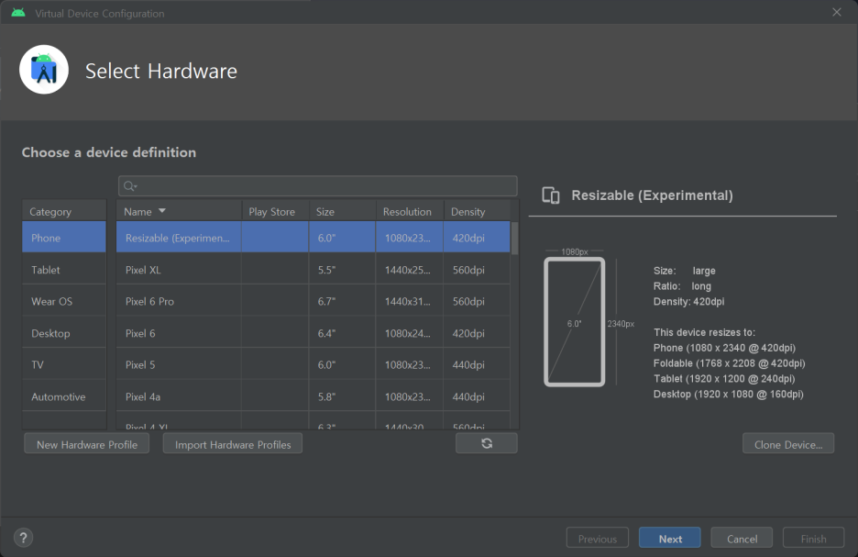This screenshot has height=557, width=858.
Task: Focus the device search field
Action: tap(318, 186)
